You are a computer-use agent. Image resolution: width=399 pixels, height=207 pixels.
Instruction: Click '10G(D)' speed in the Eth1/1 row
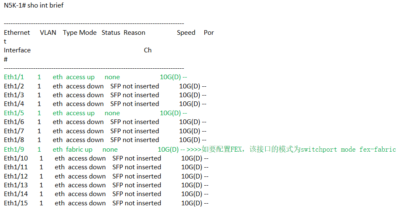170,77
